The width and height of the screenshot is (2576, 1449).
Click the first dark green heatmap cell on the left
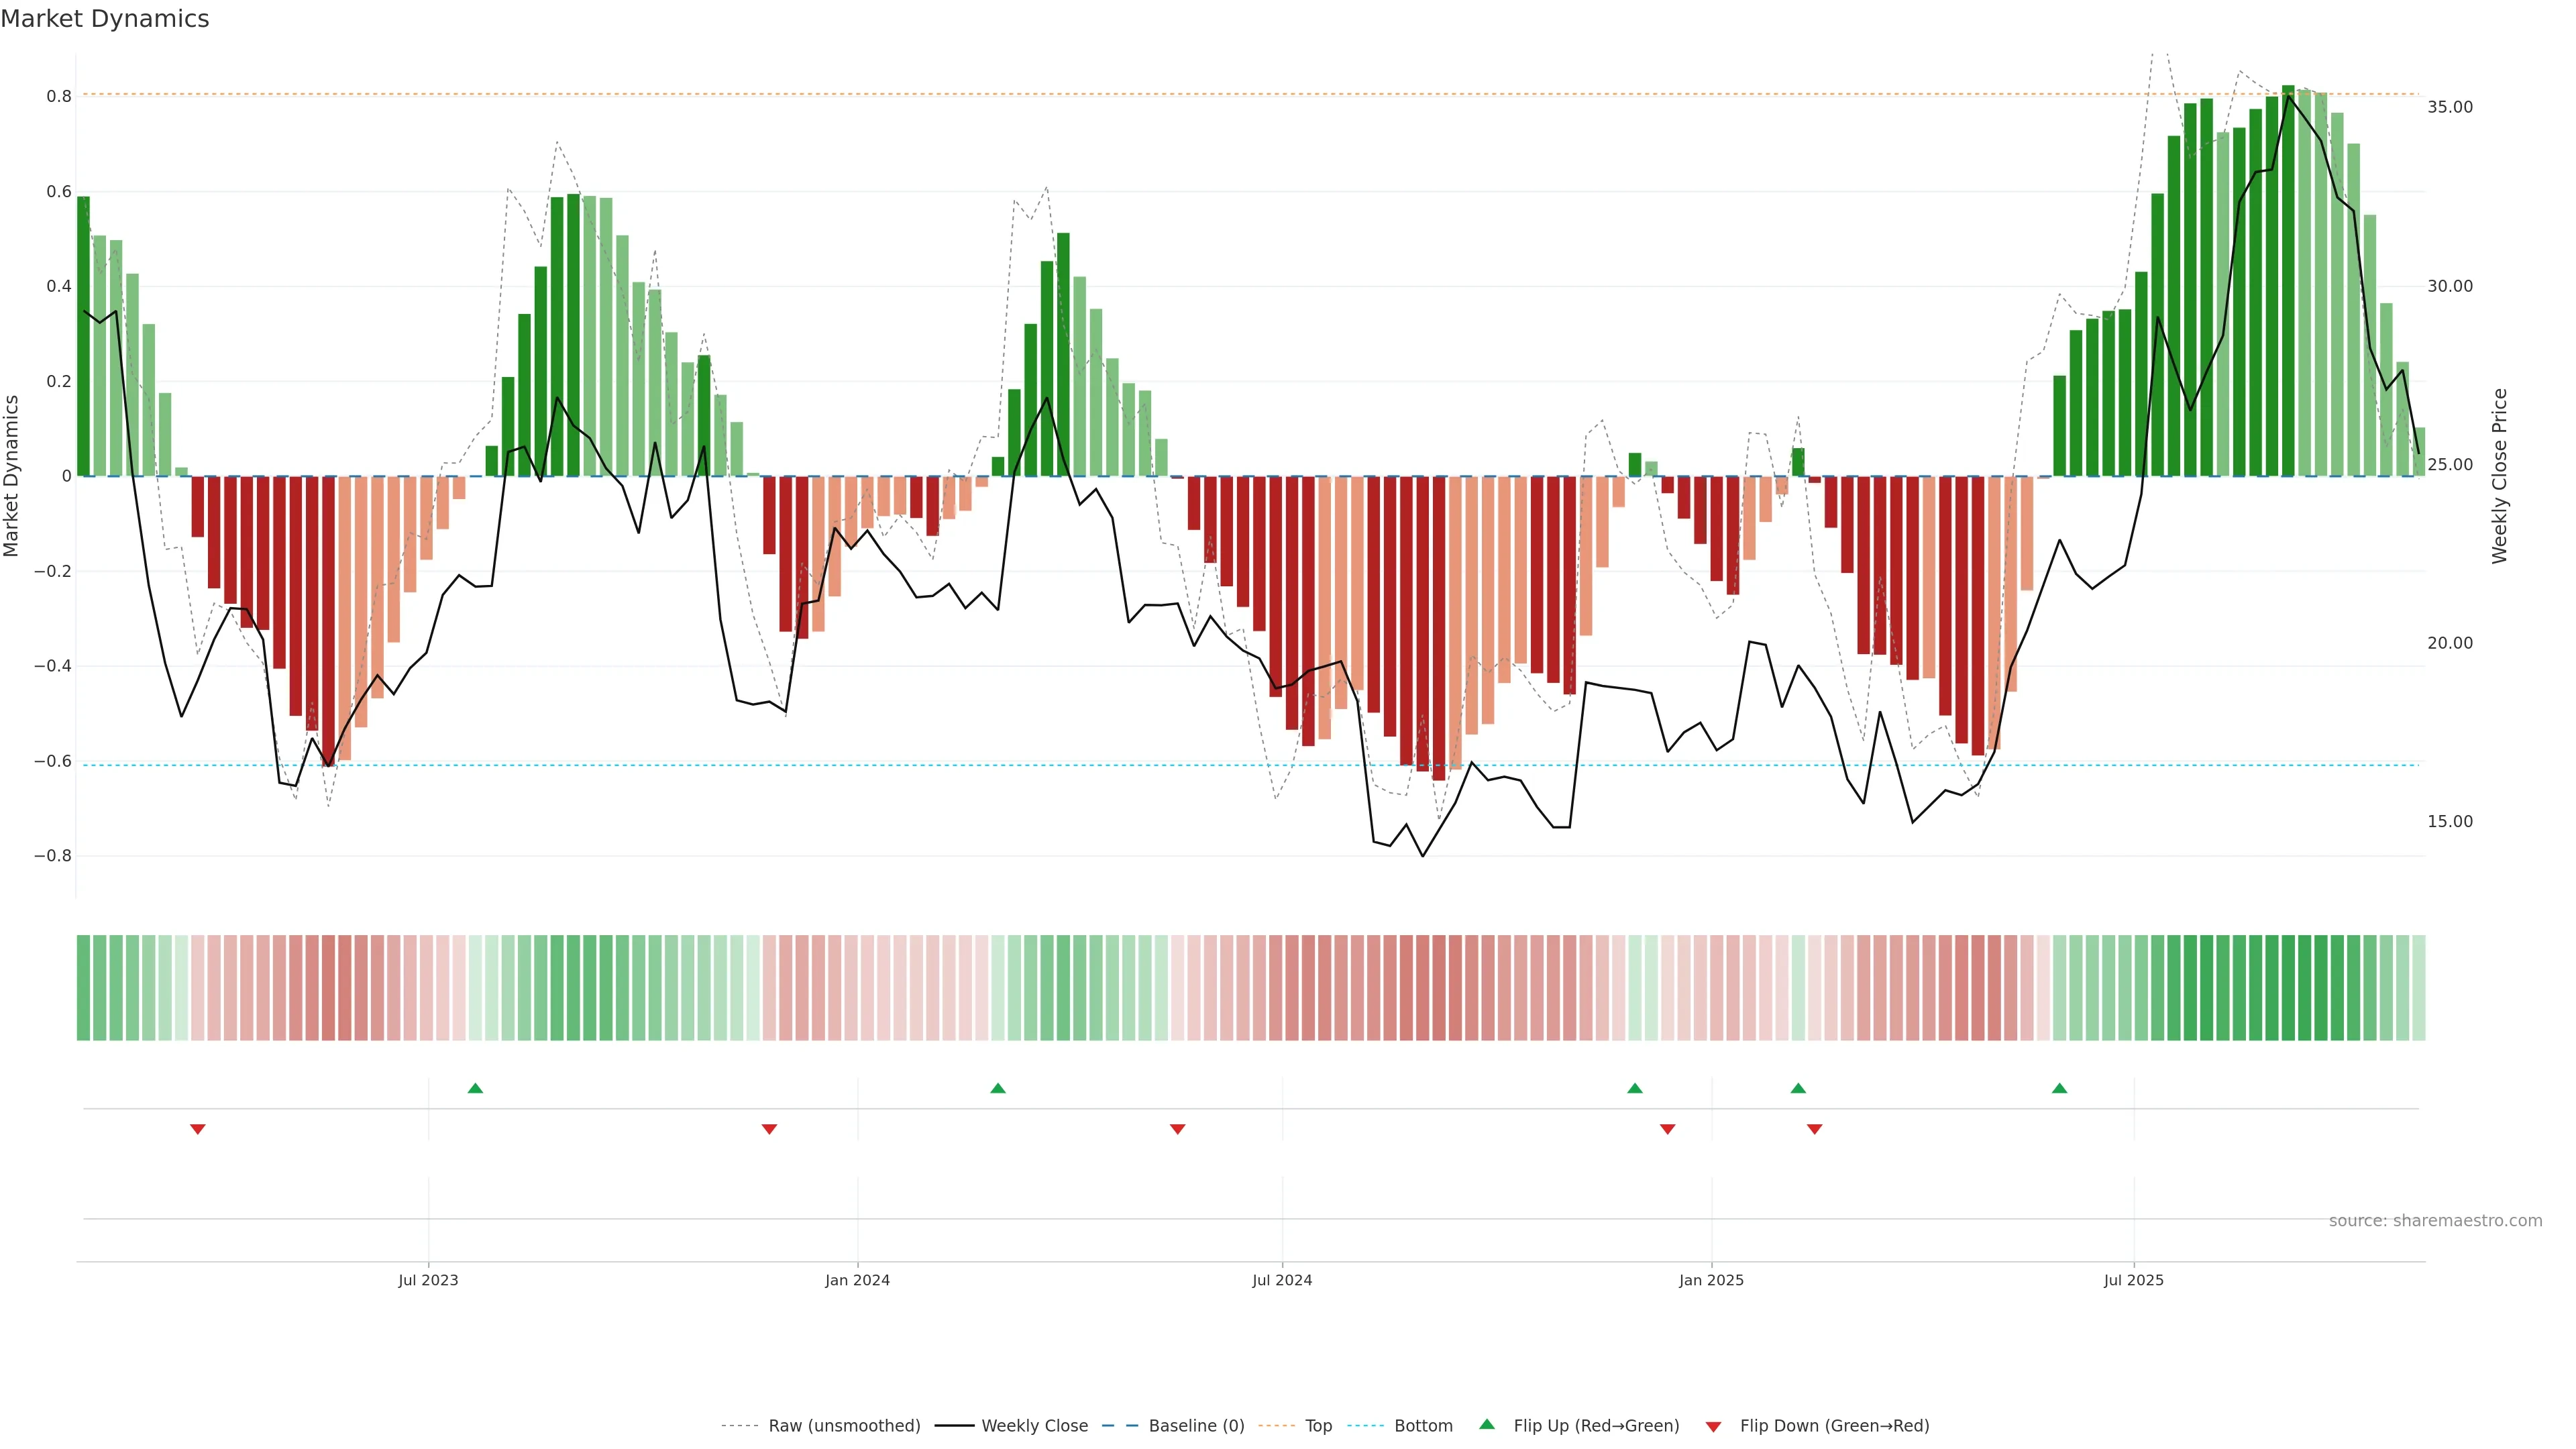pyautogui.click(x=83, y=988)
